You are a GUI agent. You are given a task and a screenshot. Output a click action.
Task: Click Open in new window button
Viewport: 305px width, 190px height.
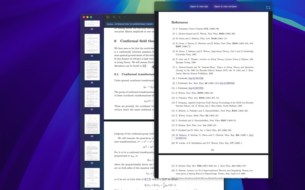[x=225, y=6]
